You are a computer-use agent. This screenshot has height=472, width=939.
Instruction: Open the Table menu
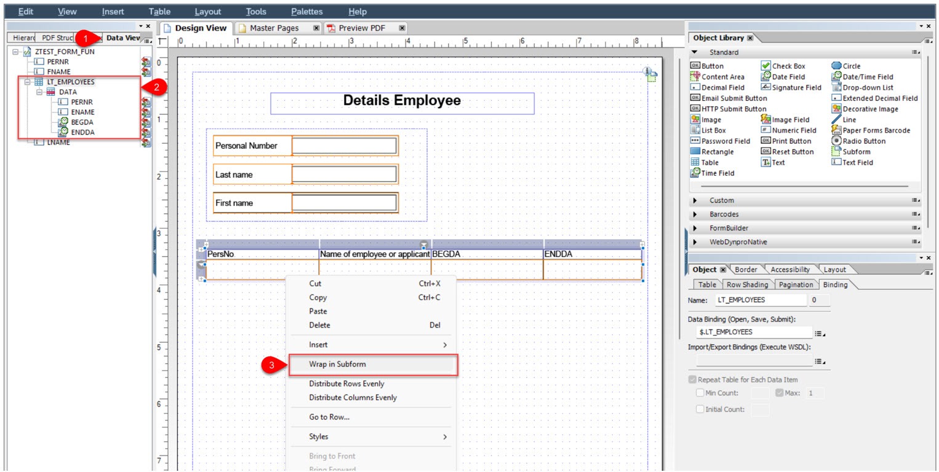159,11
